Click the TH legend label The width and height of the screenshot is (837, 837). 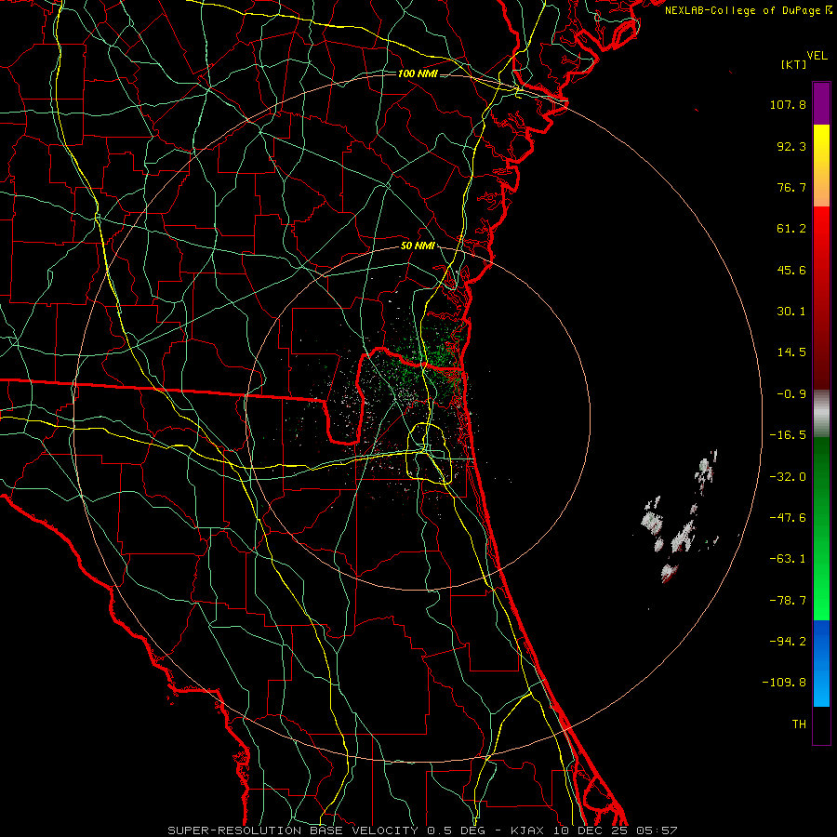(799, 724)
